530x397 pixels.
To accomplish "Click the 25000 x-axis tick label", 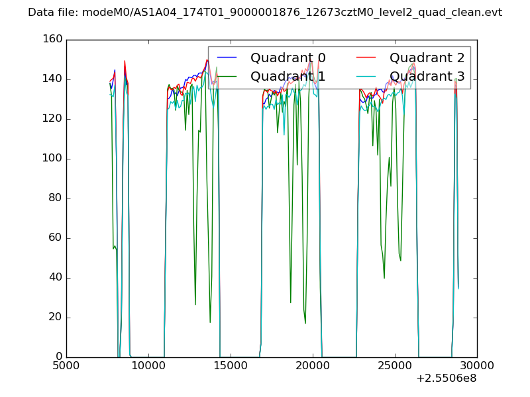I will point(395,365).
